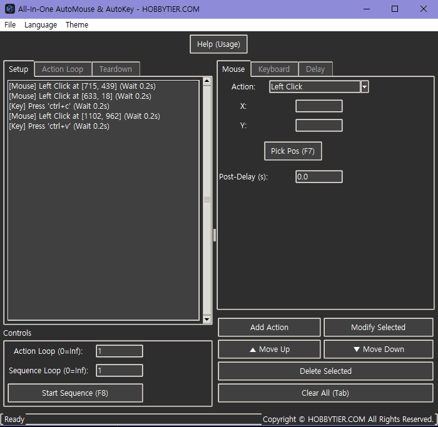Focus the Y coordinate input field
The height and width of the screenshot is (427, 438).
pos(319,125)
